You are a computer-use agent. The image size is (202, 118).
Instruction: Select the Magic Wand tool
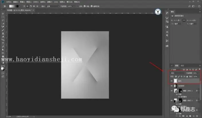[x=3, y=24]
